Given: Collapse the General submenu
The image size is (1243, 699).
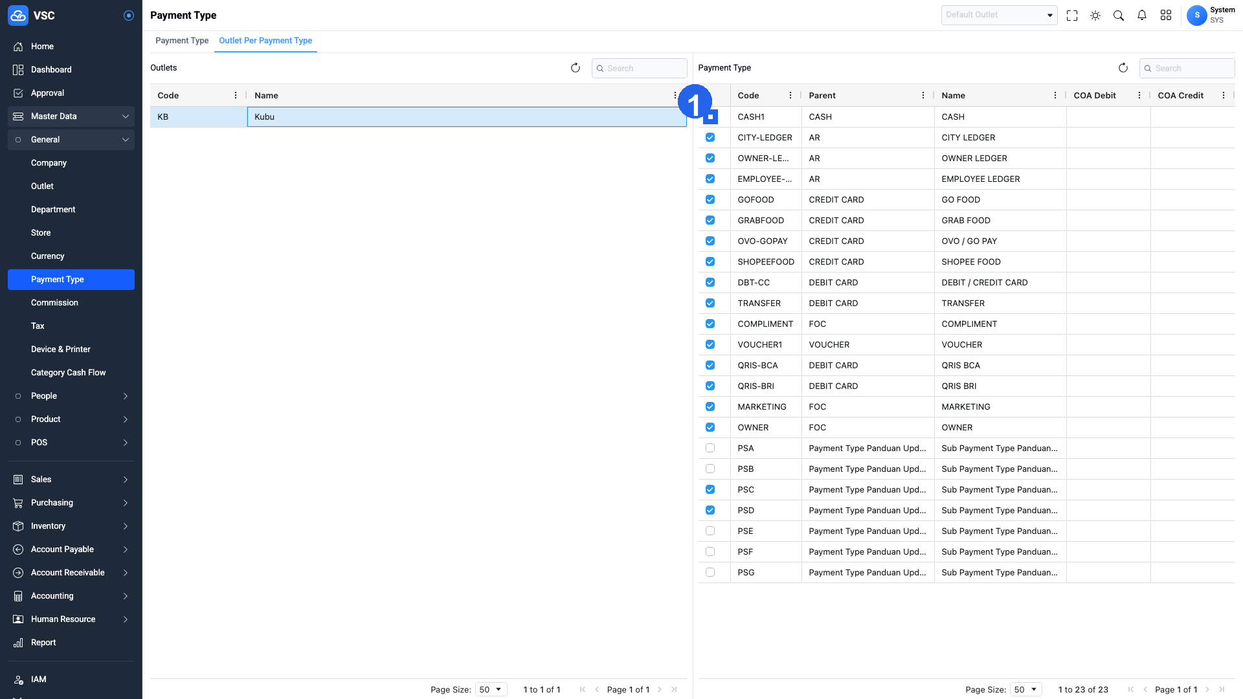Looking at the screenshot, I should pos(71,140).
